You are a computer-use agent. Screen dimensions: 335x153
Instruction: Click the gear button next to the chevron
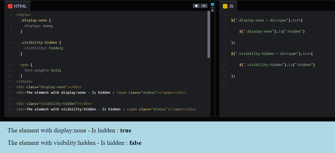point(196,6)
